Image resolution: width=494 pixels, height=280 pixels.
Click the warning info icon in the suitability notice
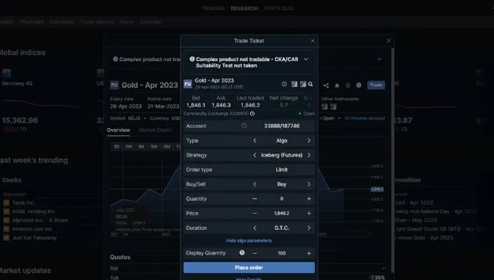(x=192, y=59)
